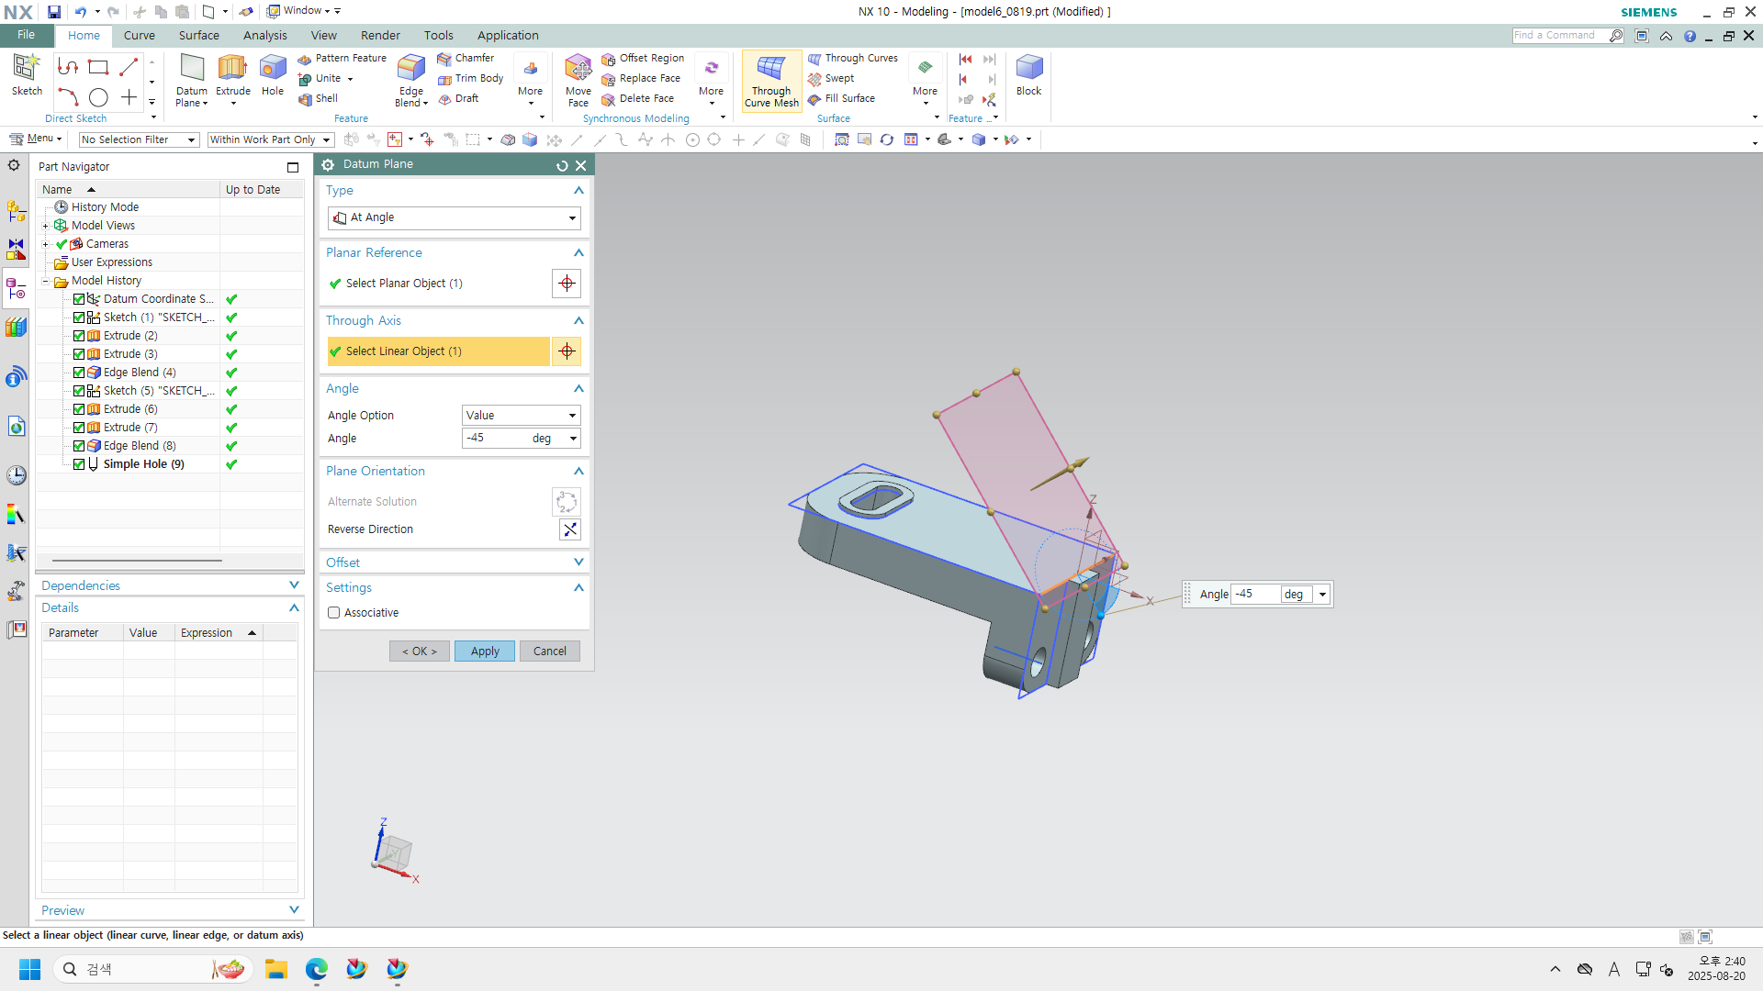Enable the Associative checkbox
1763x991 pixels.
(334, 613)
